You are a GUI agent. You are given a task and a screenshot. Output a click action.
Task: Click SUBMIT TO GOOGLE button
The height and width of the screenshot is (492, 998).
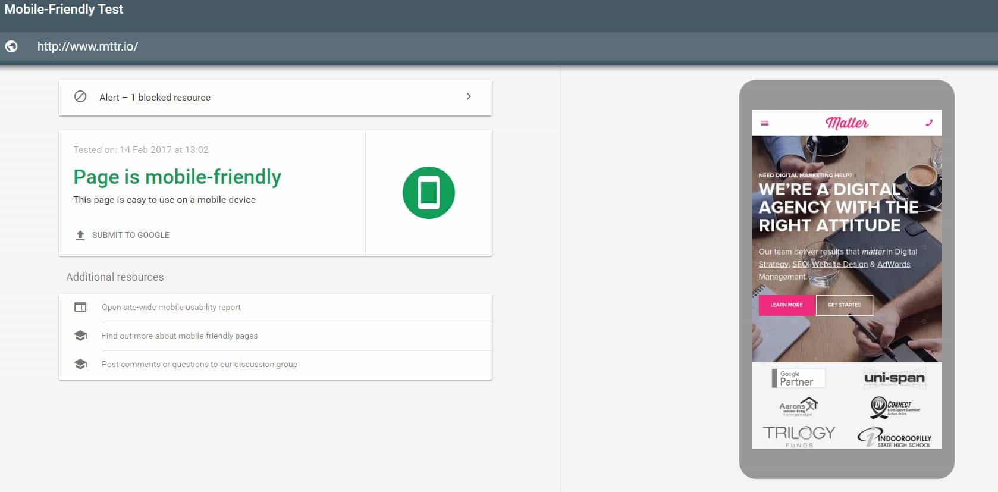click(x=130, y=235)
